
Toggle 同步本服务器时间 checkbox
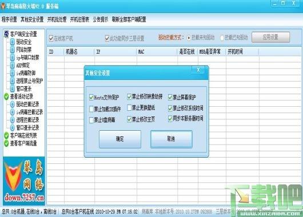170,119
